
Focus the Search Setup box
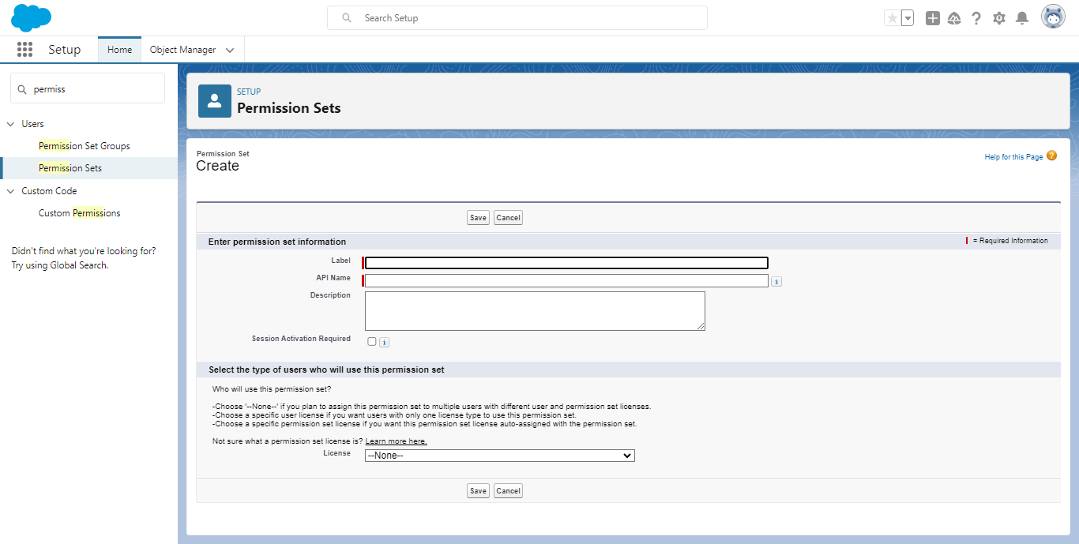[517, 18]
